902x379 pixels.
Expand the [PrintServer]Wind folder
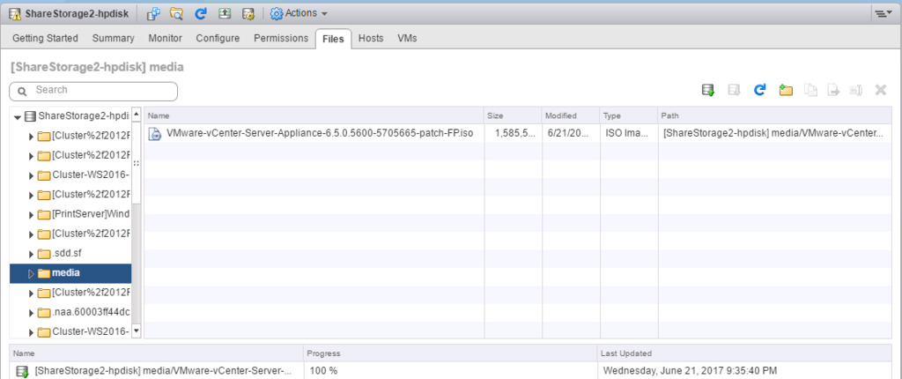click(31, 215)
